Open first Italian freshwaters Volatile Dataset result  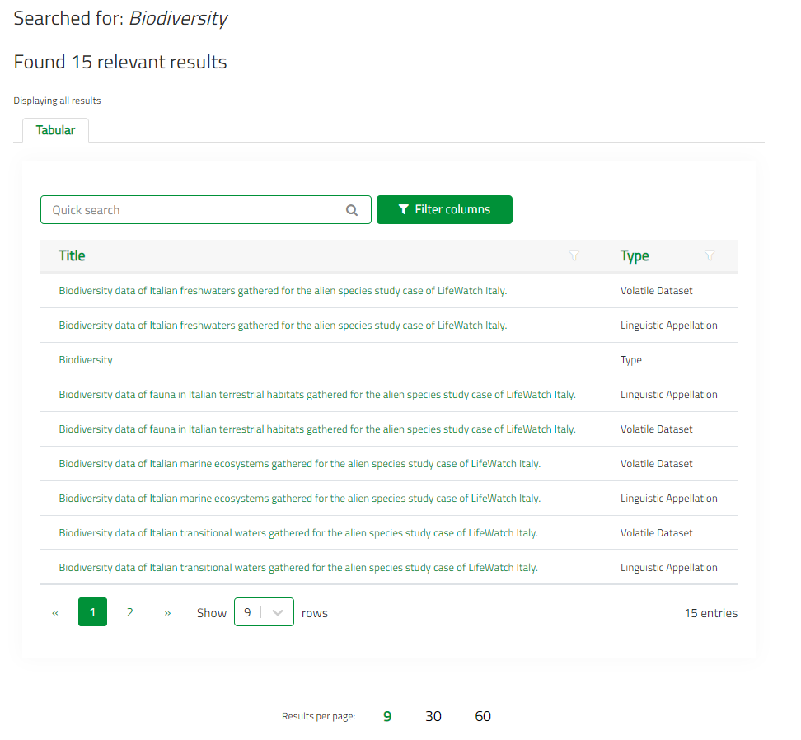coord(283,291)
